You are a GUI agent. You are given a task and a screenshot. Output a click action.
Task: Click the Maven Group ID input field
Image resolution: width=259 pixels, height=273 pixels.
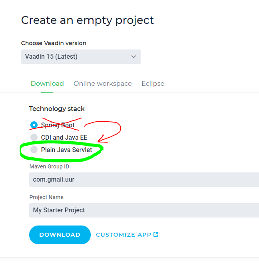tap(144, 180)
